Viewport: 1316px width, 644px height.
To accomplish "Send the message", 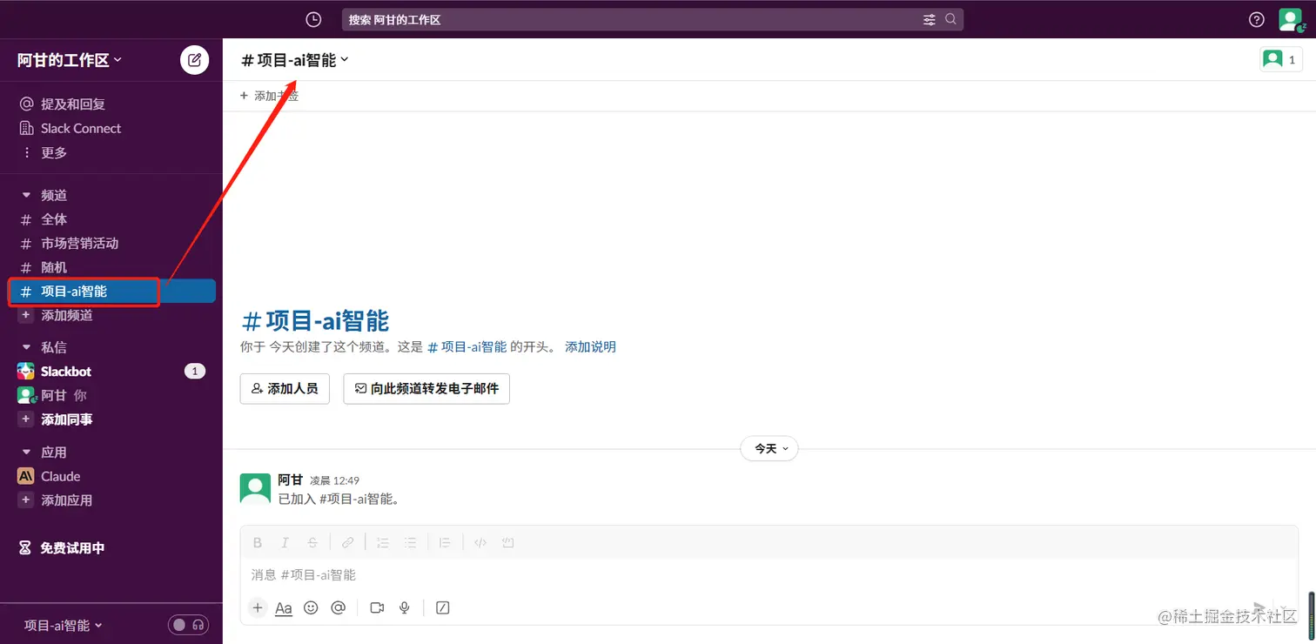I will [x=1259, y=607].
